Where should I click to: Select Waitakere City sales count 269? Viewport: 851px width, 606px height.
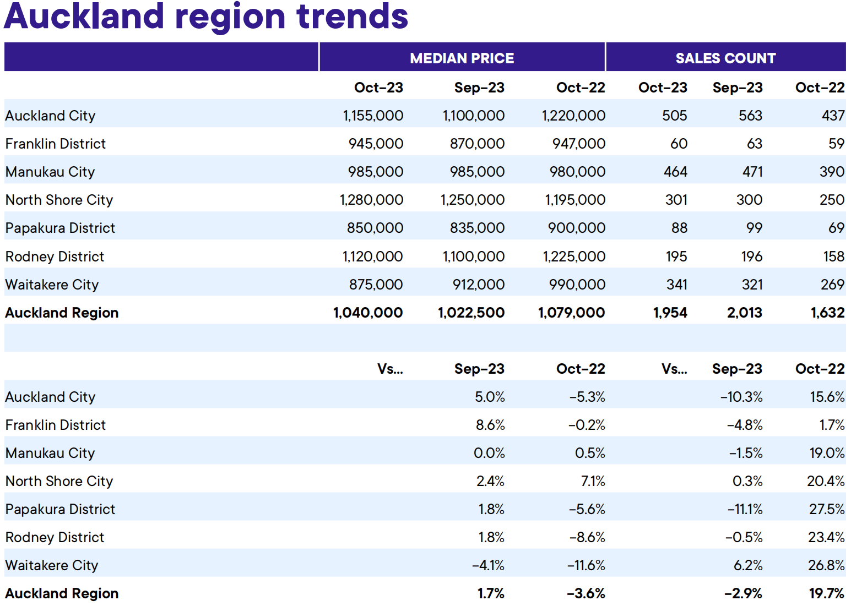pos(832,285)
